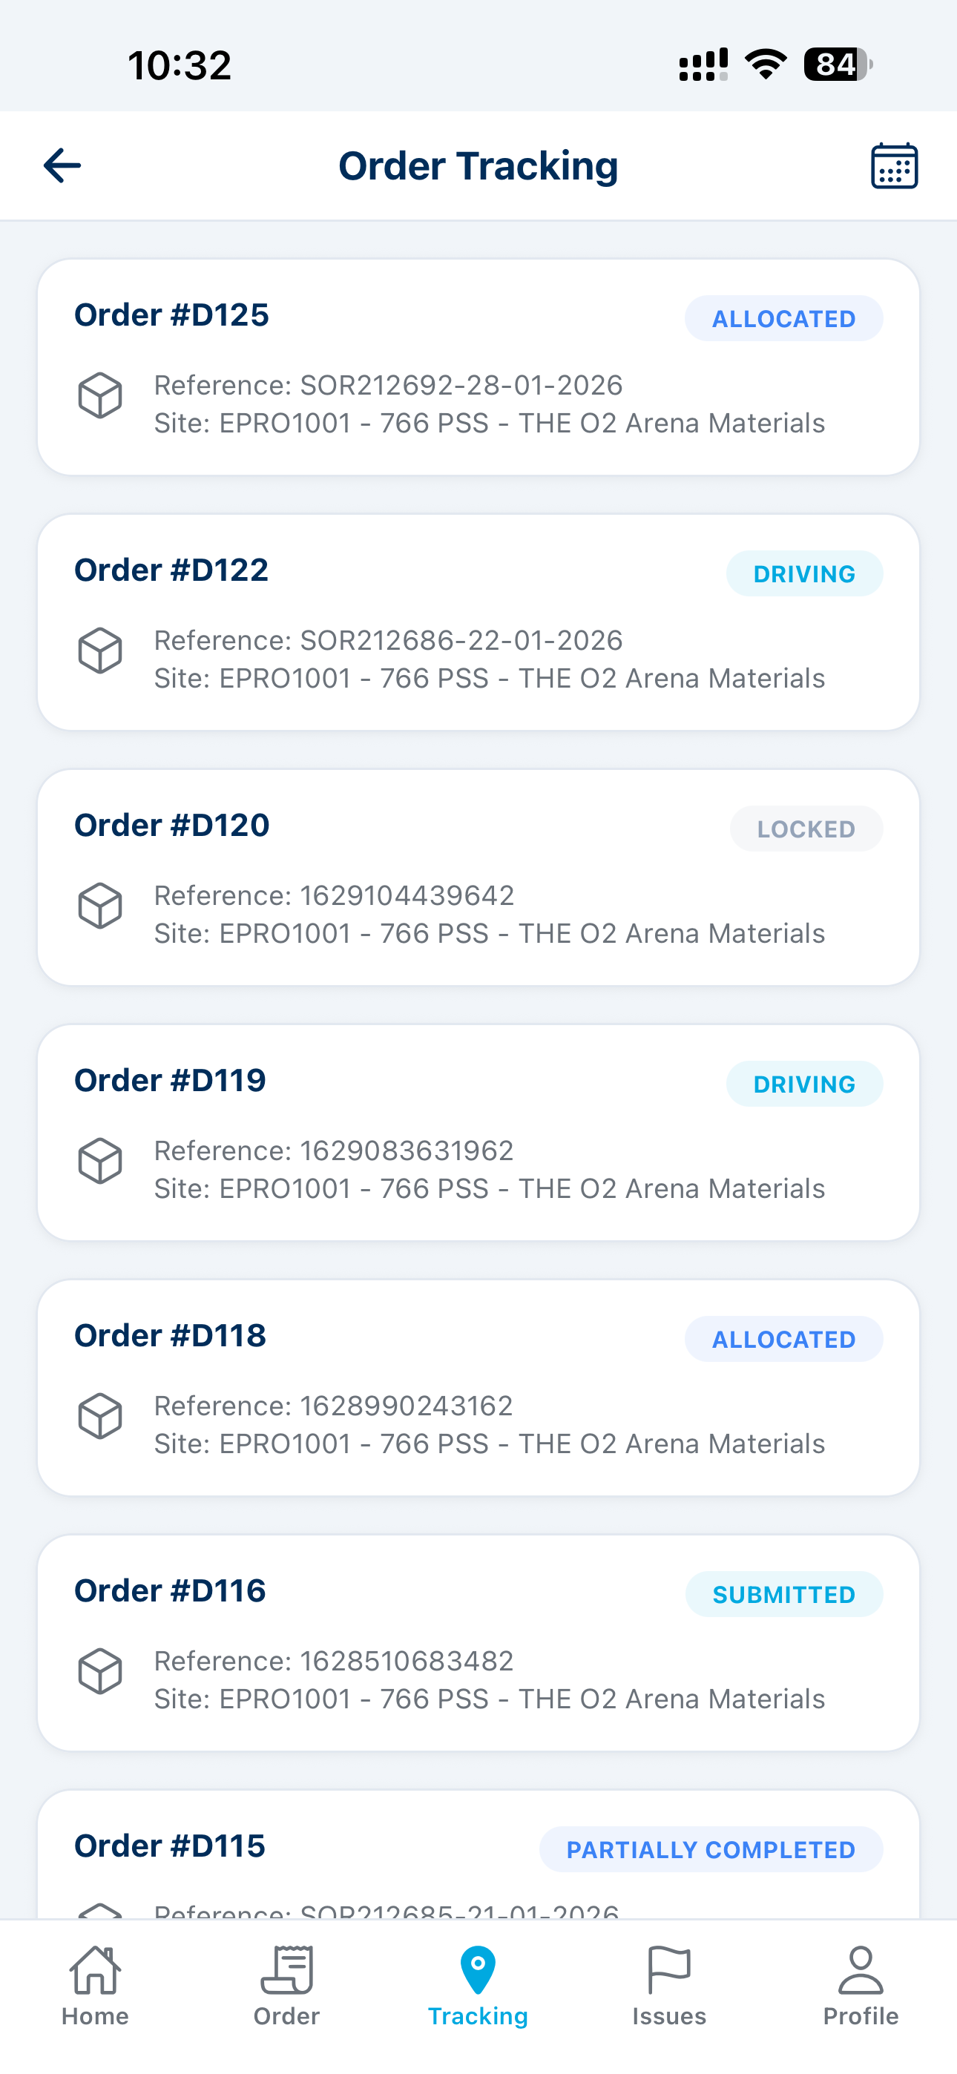This screenshot has height=2074, width=957.
Task: Tap the cube icon on Order #D118
Action: (x=100, y=1416)
